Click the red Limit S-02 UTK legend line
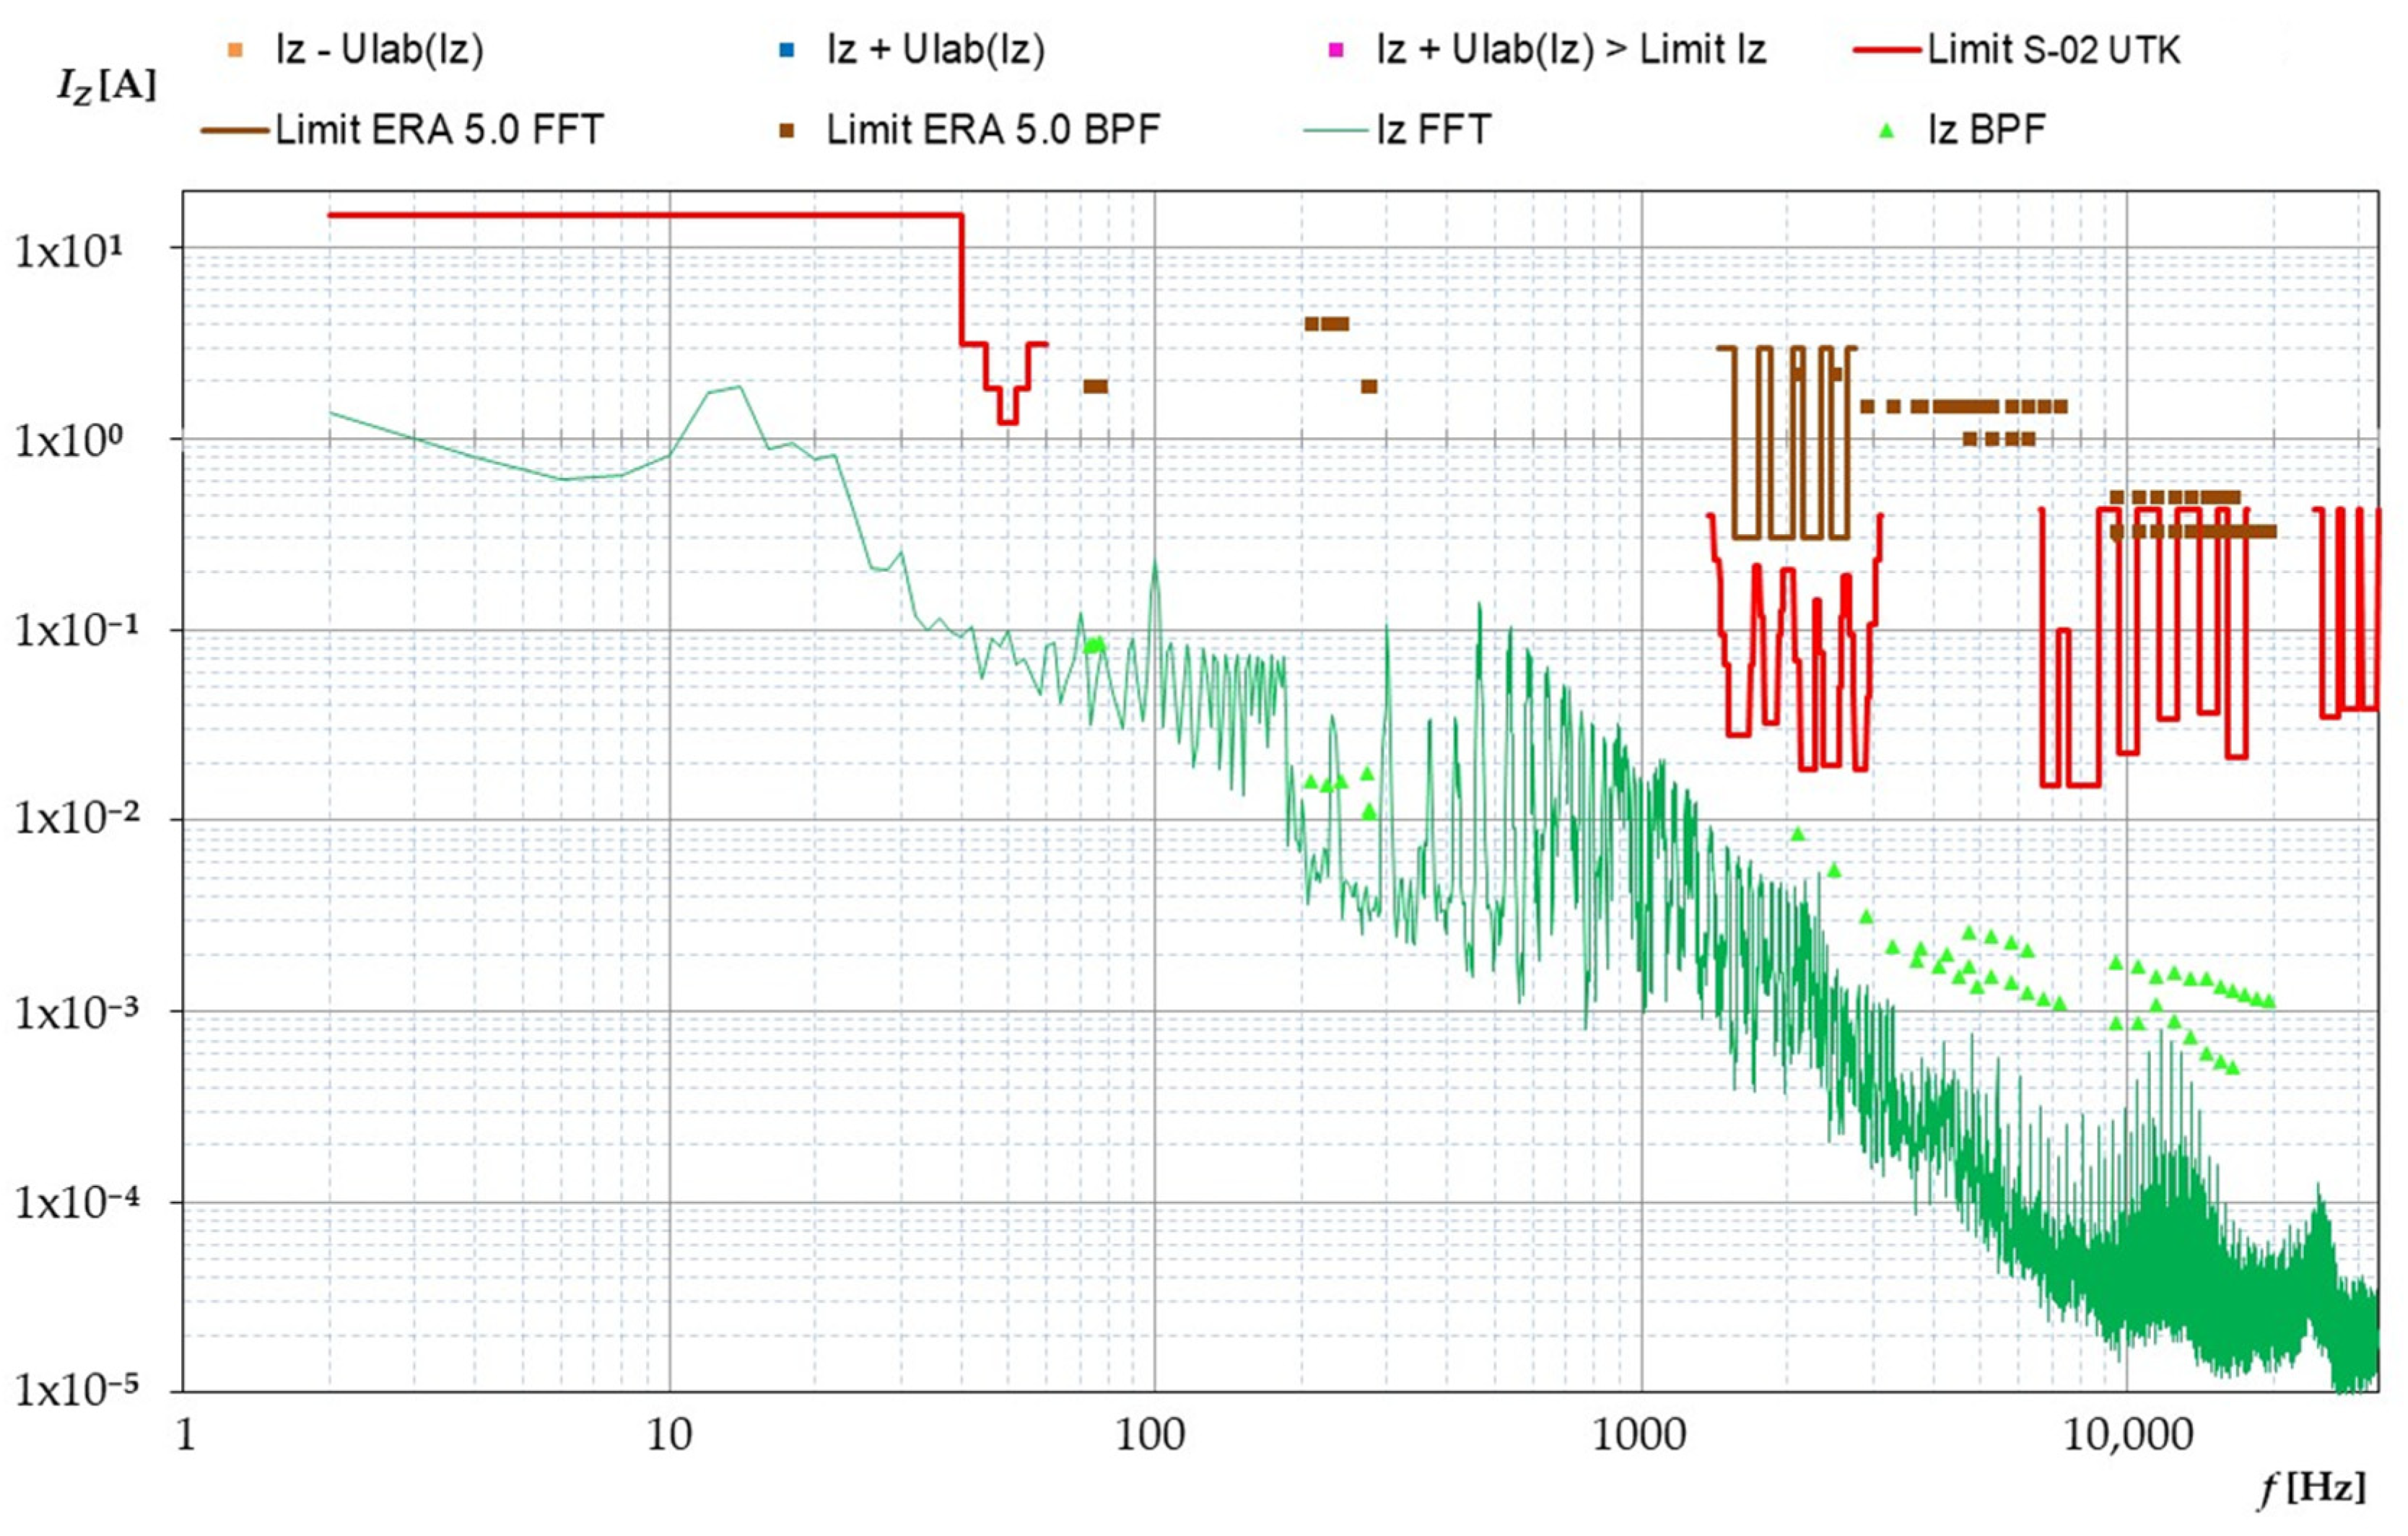The width and height of the screenshot is (2408, 1536). click(1887, 50)
